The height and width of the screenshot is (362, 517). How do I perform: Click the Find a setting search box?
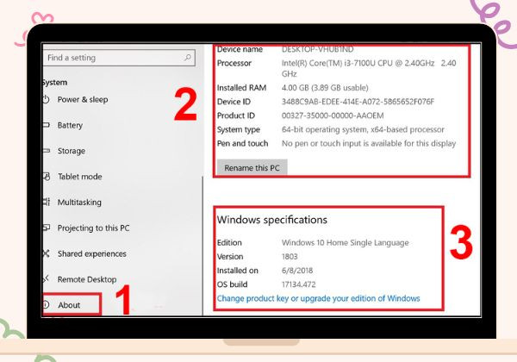click(x=119, y=58)
